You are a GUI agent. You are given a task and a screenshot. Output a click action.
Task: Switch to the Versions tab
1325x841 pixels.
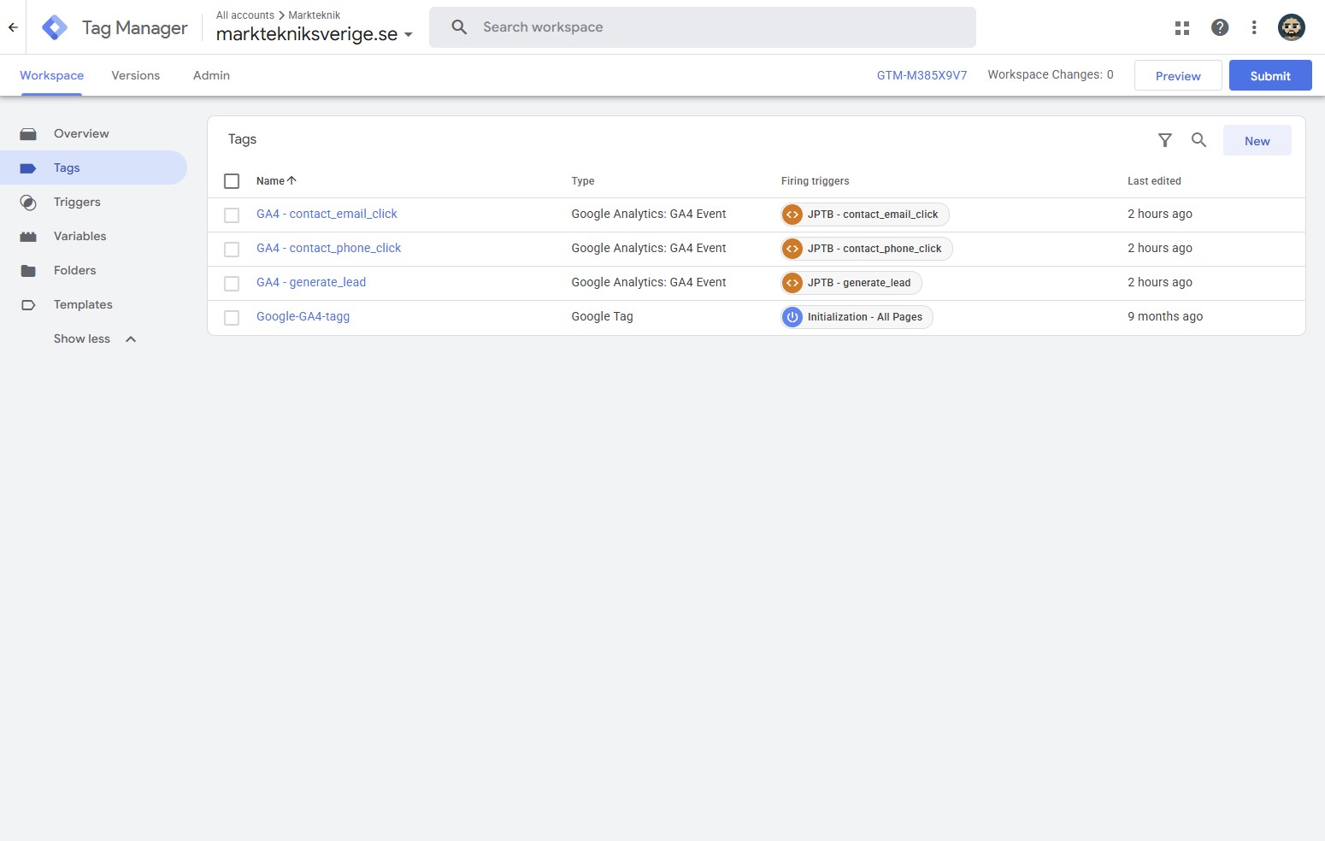[x=136, y=75]
